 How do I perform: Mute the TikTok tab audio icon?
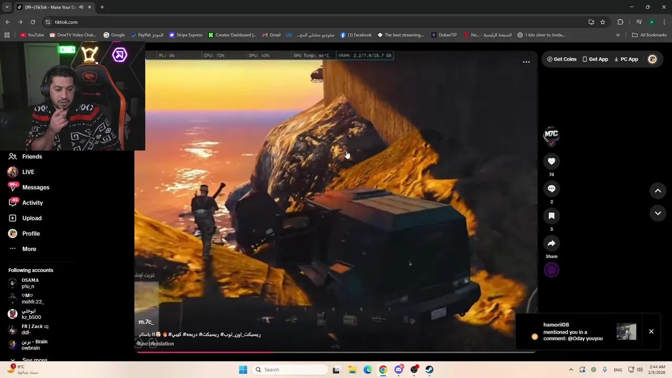point(81,7)
